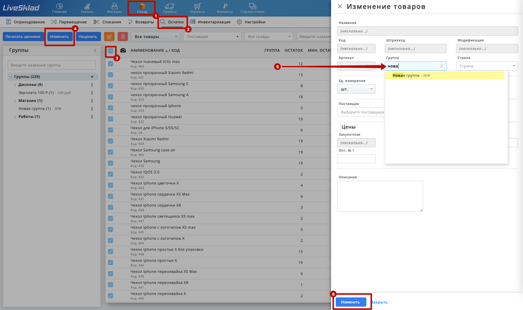The width and height of the screenshot is (523, 310).
Task: Uncheck чехол прозрачный Iphone row
Action: coord(110,108)
